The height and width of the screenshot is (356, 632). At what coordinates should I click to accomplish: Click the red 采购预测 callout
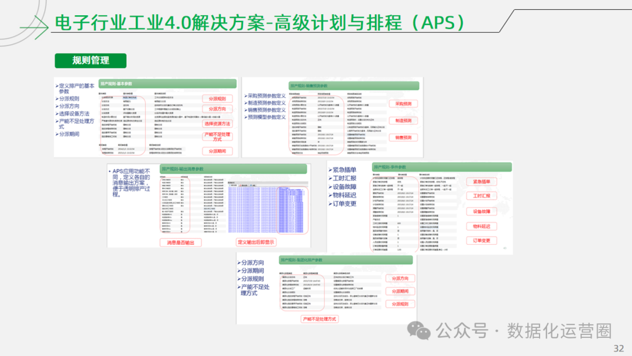403,104
